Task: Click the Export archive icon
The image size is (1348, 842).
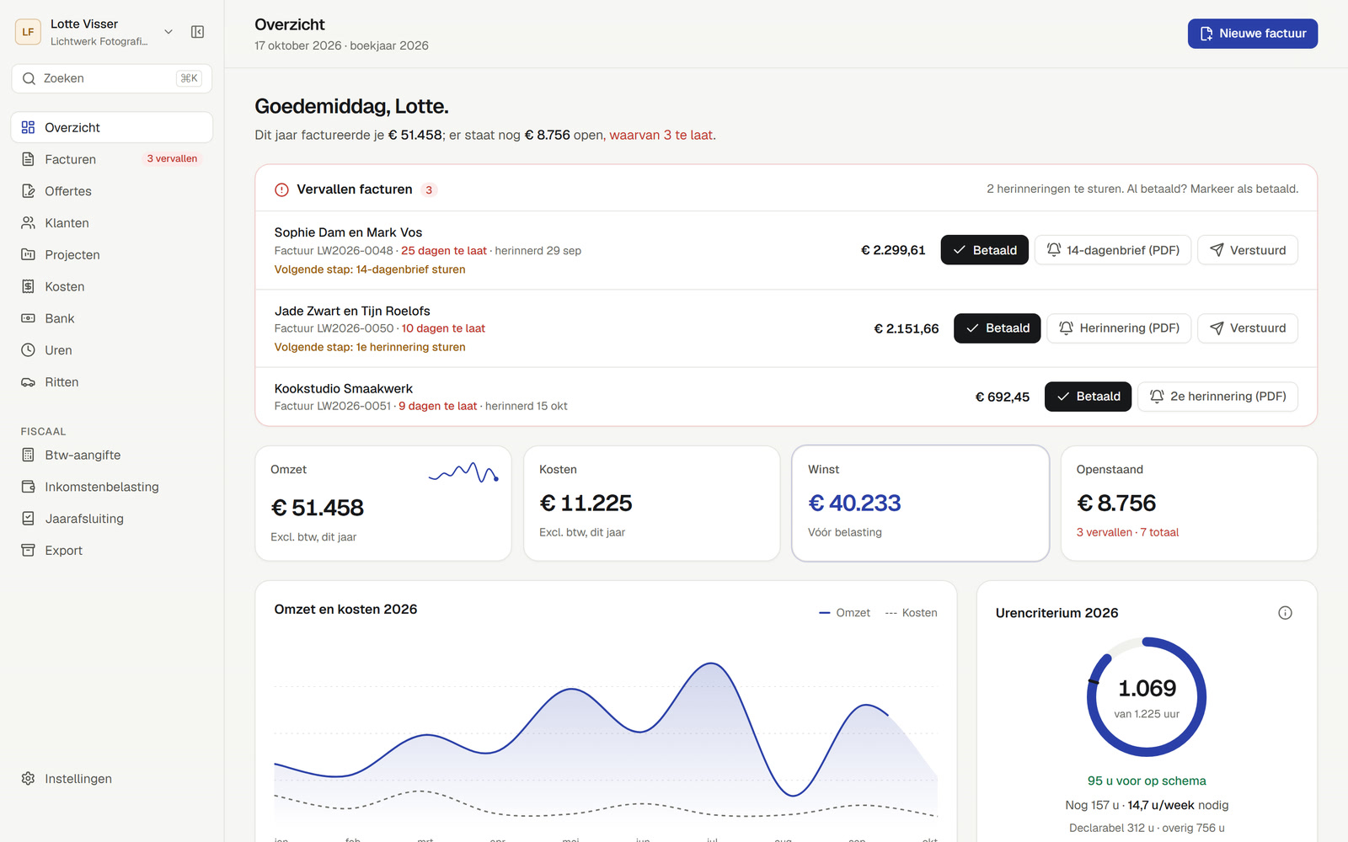Action: [28, 551]
